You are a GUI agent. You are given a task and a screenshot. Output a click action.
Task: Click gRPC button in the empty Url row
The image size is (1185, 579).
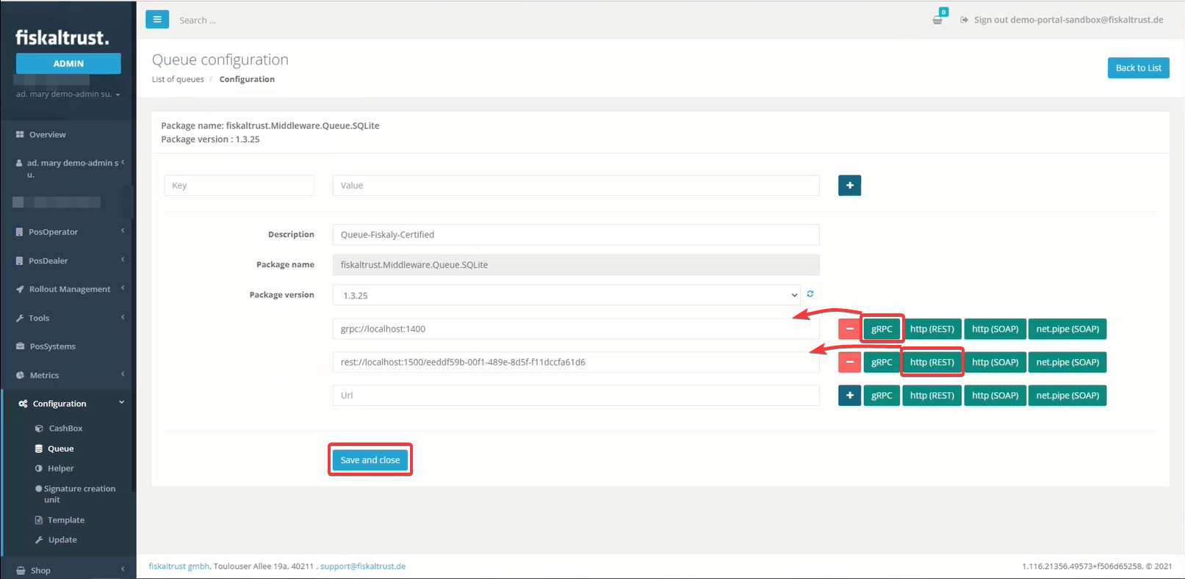pos(882,396)
